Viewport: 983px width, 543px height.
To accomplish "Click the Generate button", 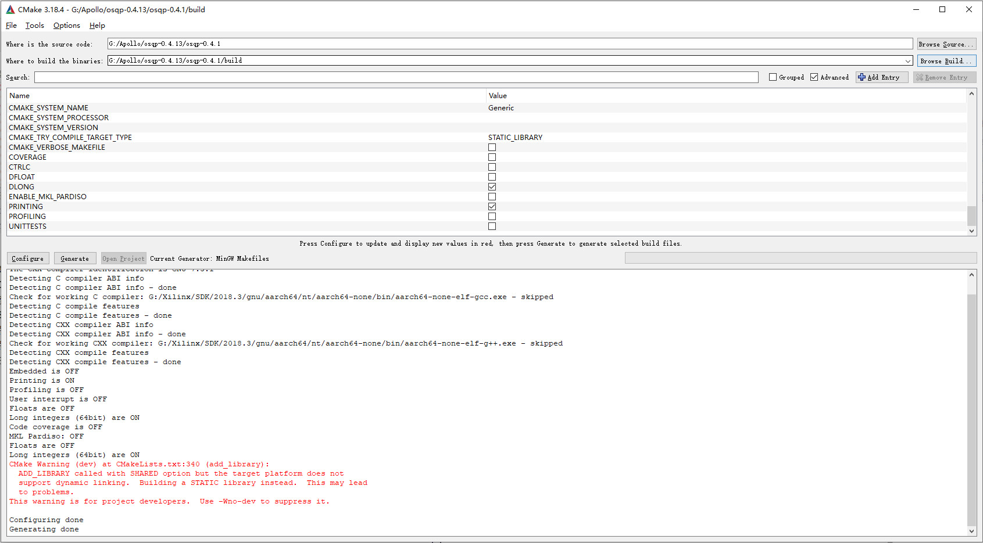I will (75, 258).
